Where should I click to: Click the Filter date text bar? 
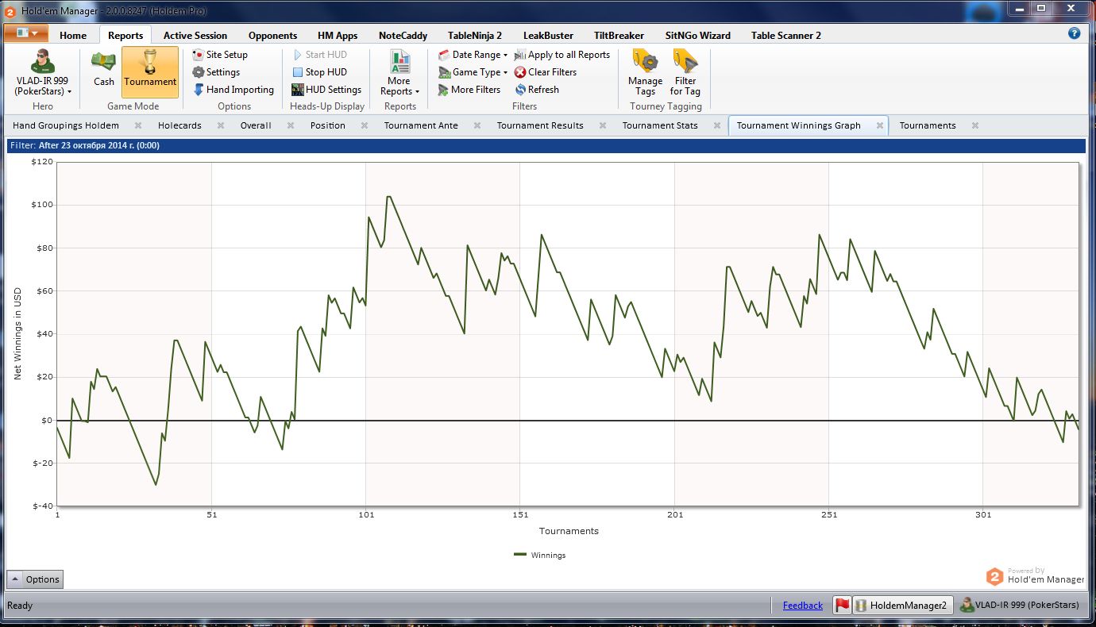546,146
